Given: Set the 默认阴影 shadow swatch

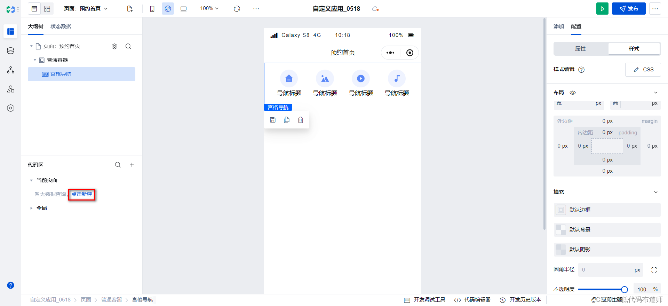Looking at the screenshot, I should [x=561, y=250].
